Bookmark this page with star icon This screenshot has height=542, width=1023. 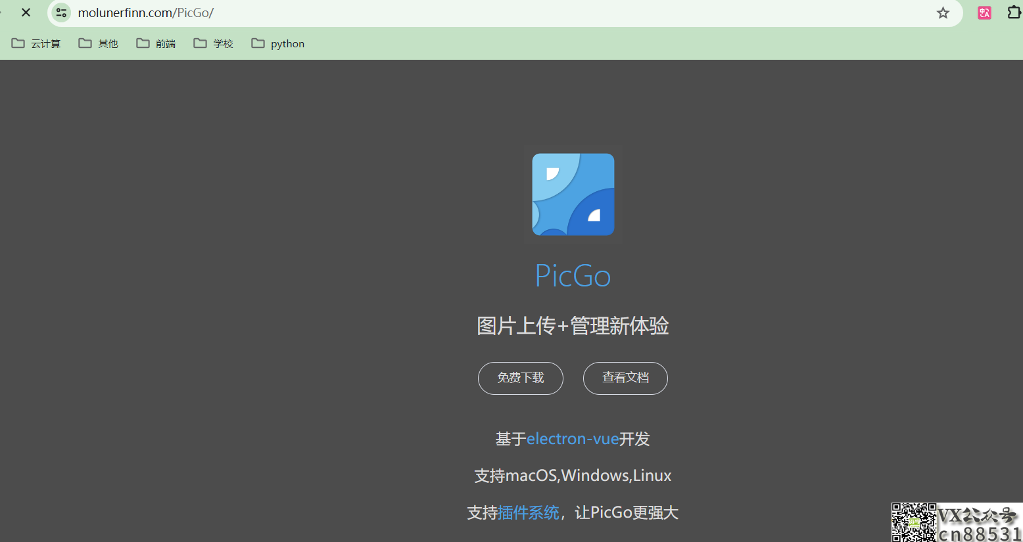pyautogui.click(x=943, y=12)
